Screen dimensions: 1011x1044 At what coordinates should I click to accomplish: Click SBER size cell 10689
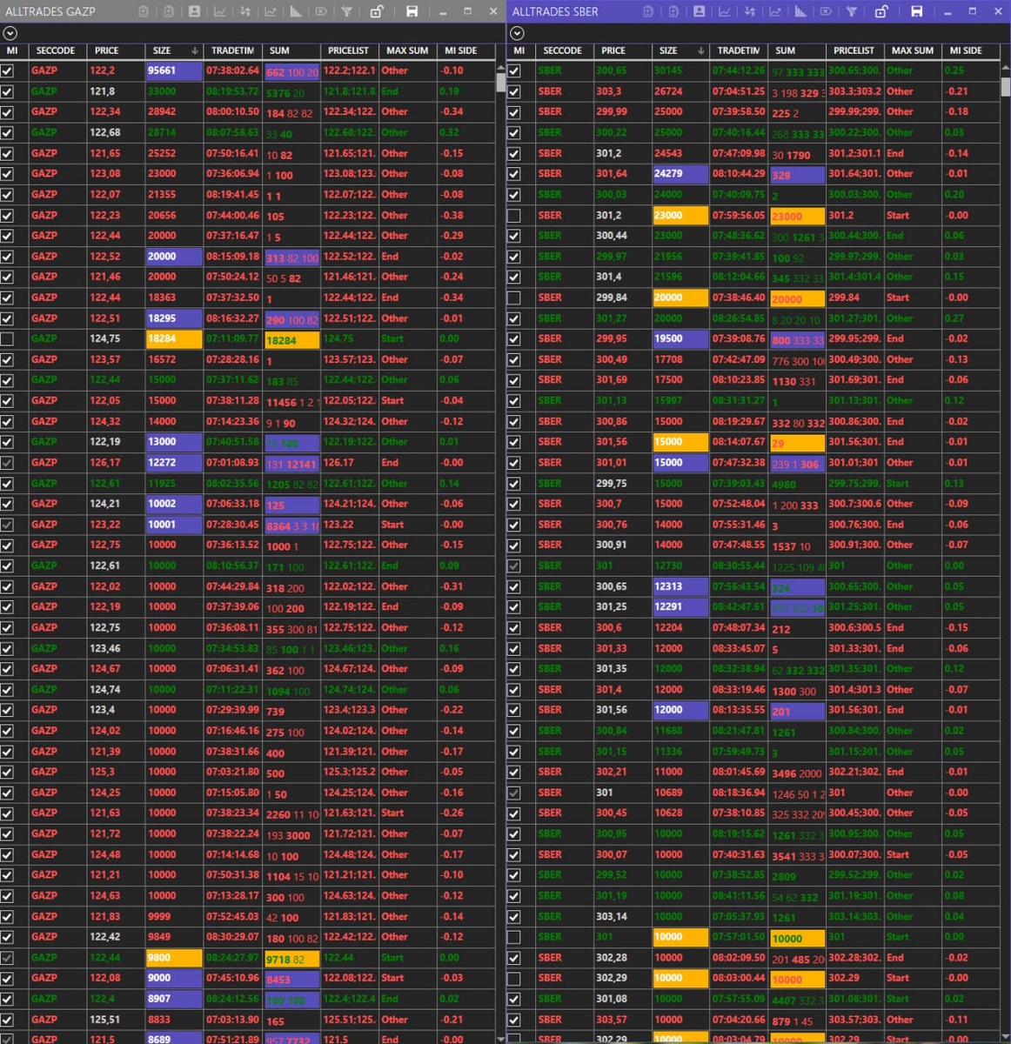[x=680, y=793]
